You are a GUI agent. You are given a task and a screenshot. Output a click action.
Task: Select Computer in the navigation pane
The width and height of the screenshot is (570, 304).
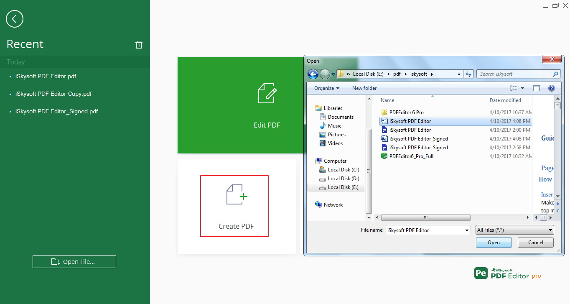point(331,161)
